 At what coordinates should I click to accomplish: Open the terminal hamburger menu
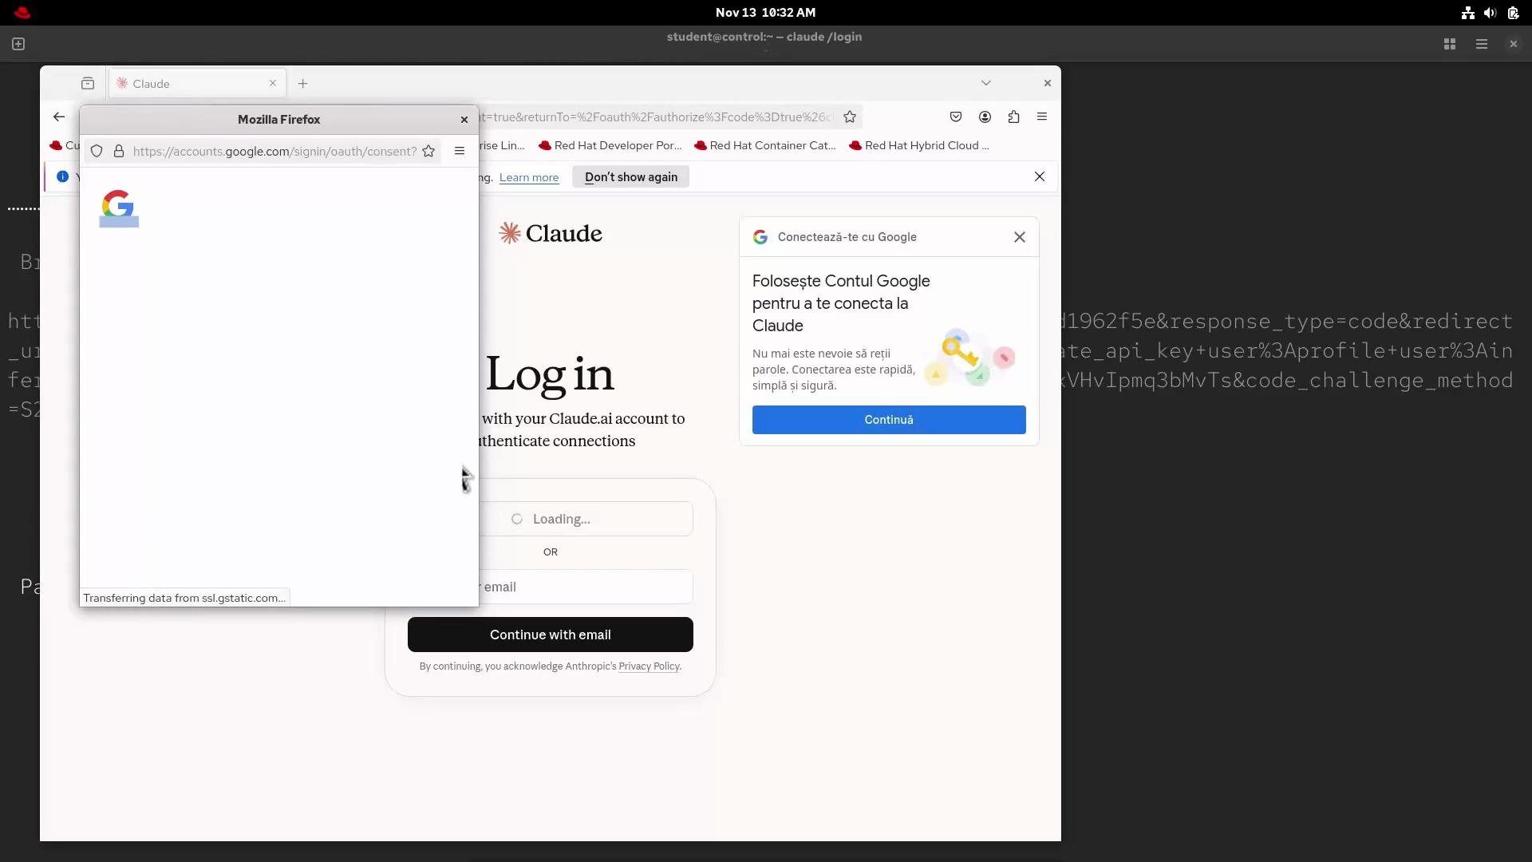[1482, 44]
